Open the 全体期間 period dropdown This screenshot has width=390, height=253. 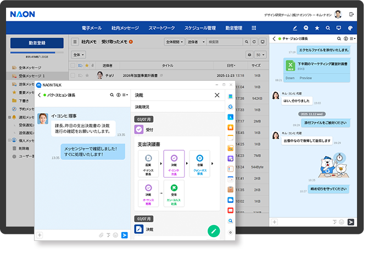[x=174, y=42]
